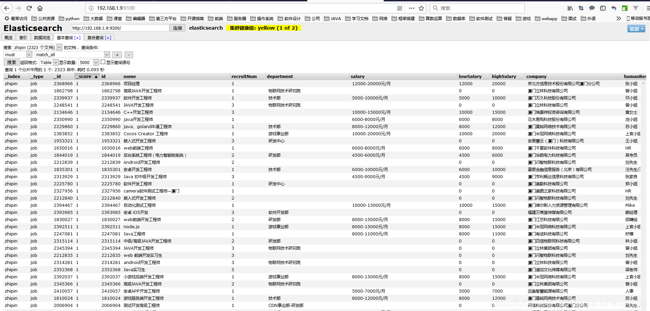Screen dimensions: 650x311
Task: Open the 移动版书签 mobile bookmarks
Action: pyautogui.click(x=638, y=18)
